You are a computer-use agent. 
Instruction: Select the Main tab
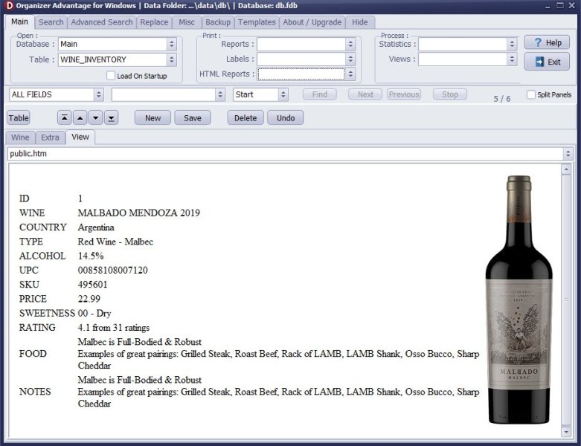point(19,22)
